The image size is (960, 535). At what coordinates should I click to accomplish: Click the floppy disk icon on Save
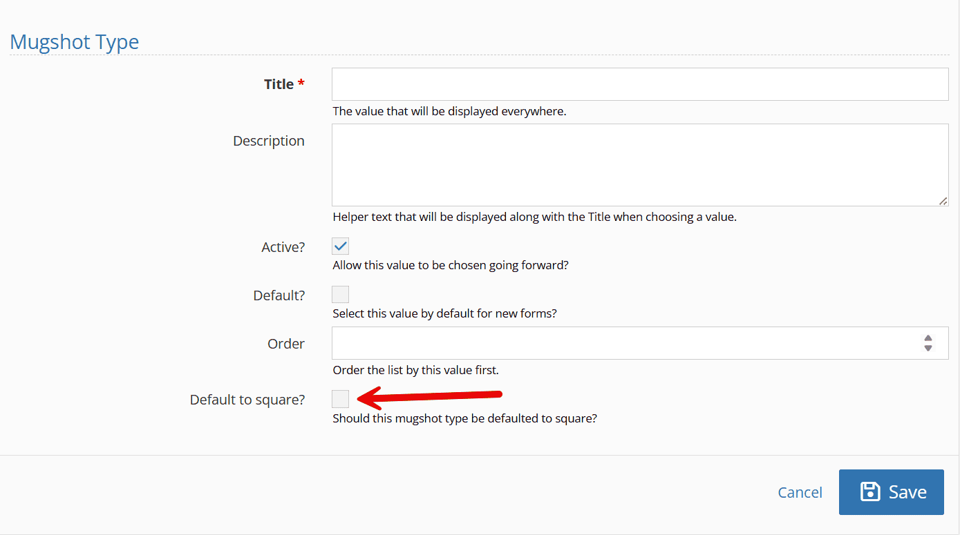870,492
